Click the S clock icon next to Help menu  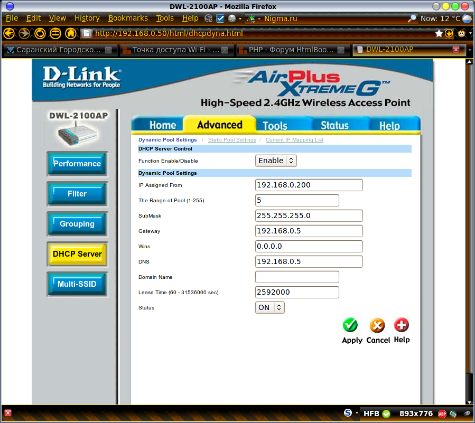(208, 18)
